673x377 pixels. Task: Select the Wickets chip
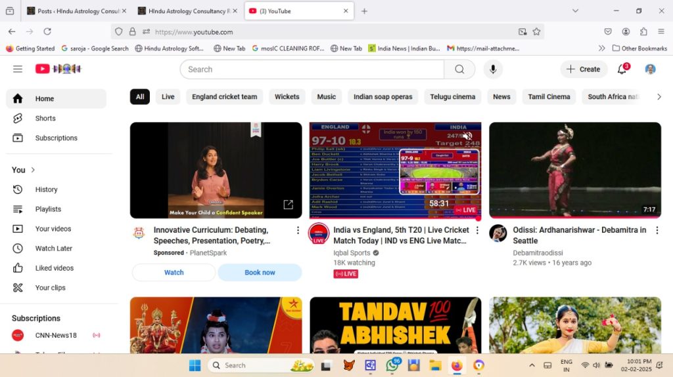[x=287, y=97]
